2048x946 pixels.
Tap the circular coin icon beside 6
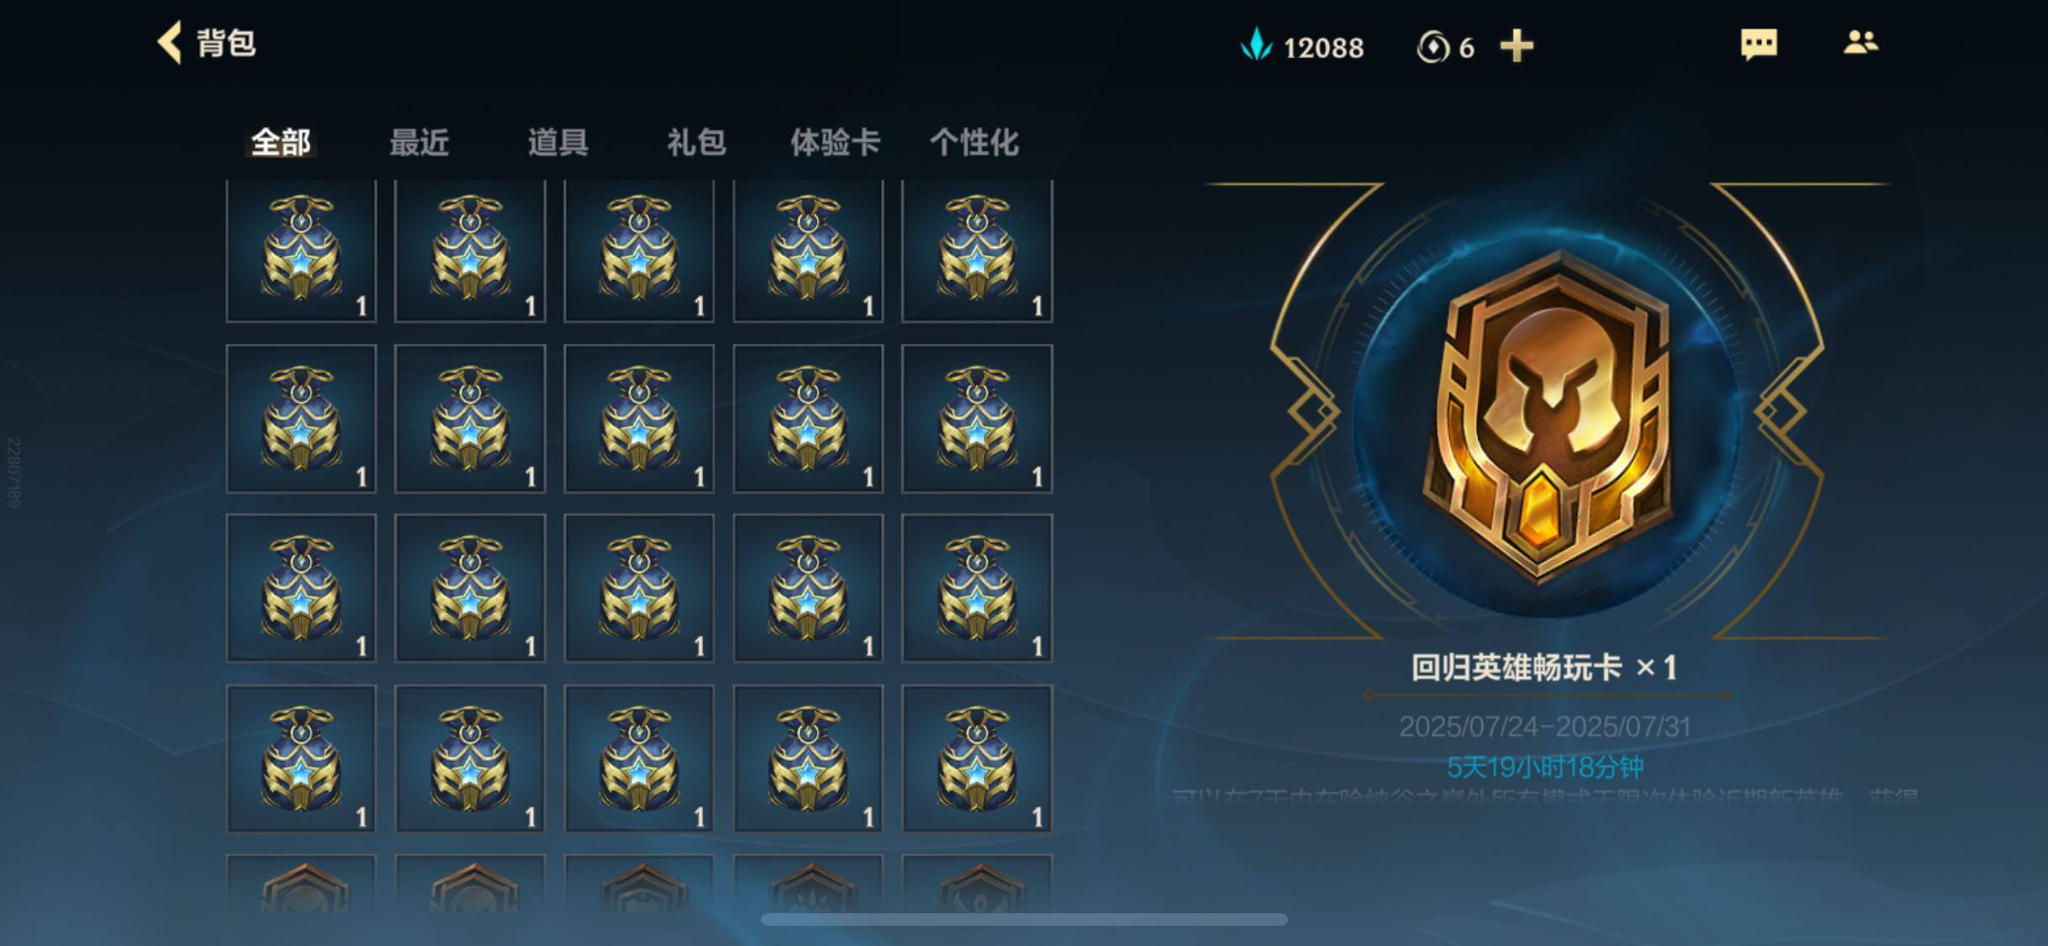(1433, 47)
